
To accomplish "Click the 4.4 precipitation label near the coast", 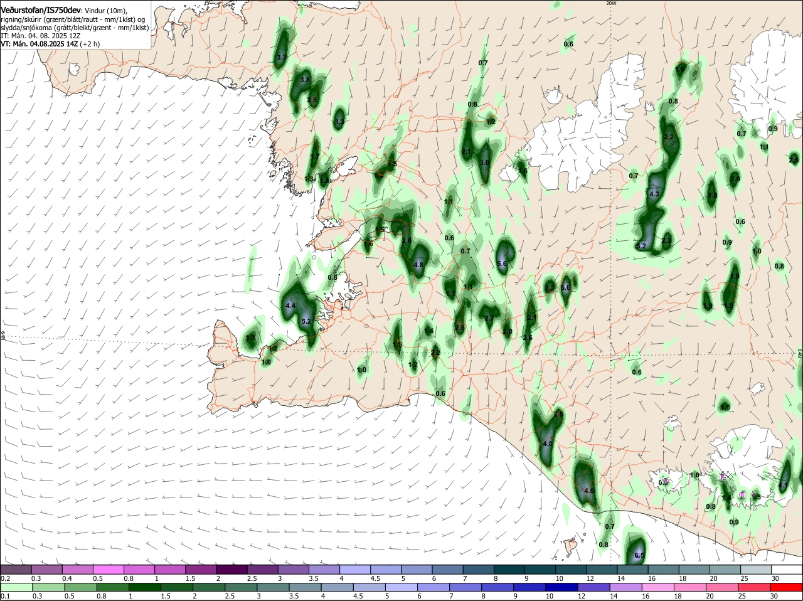I will tap(290, 306).
